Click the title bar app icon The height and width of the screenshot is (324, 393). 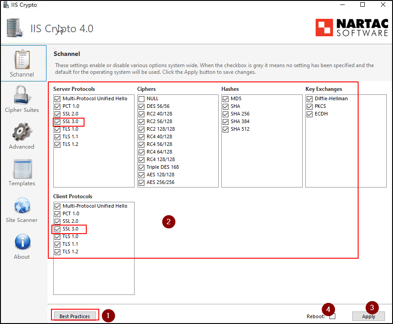tap(6, 5)
